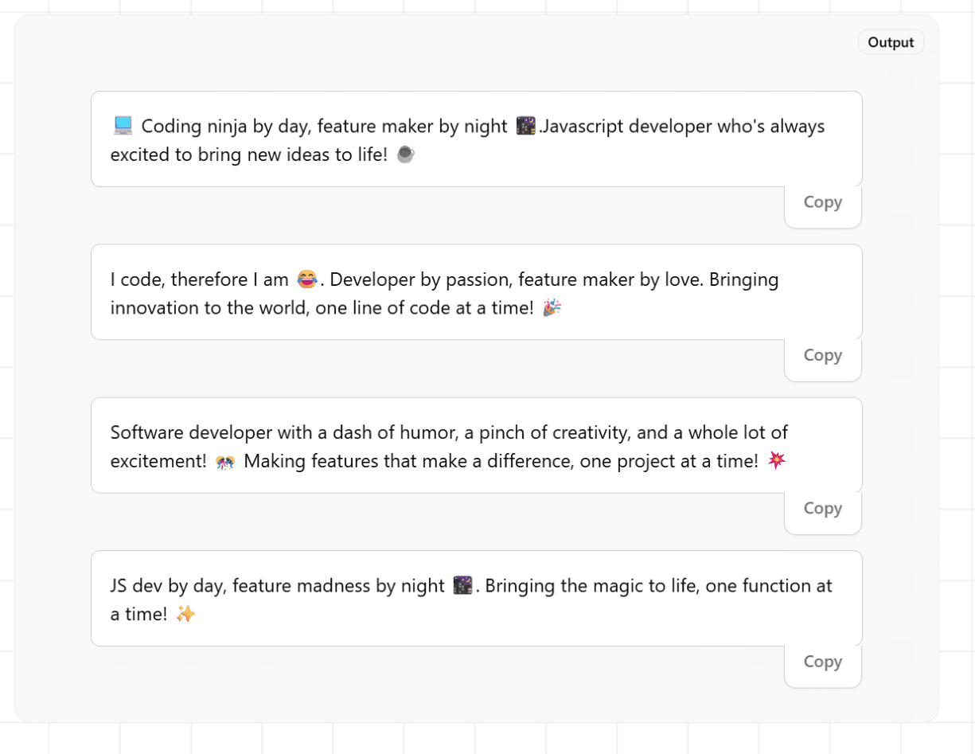The width and height of the screenshot is (975, 754).
Task: Click the Output label badge
Action: (x=891, y=42)
